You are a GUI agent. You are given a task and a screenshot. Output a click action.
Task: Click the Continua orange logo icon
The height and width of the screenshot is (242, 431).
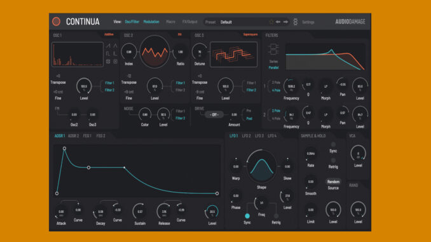coord(56,22)
